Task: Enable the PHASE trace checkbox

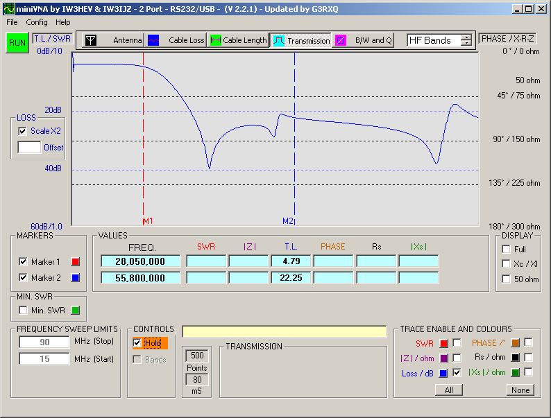Action: click(x=528, y=342)
